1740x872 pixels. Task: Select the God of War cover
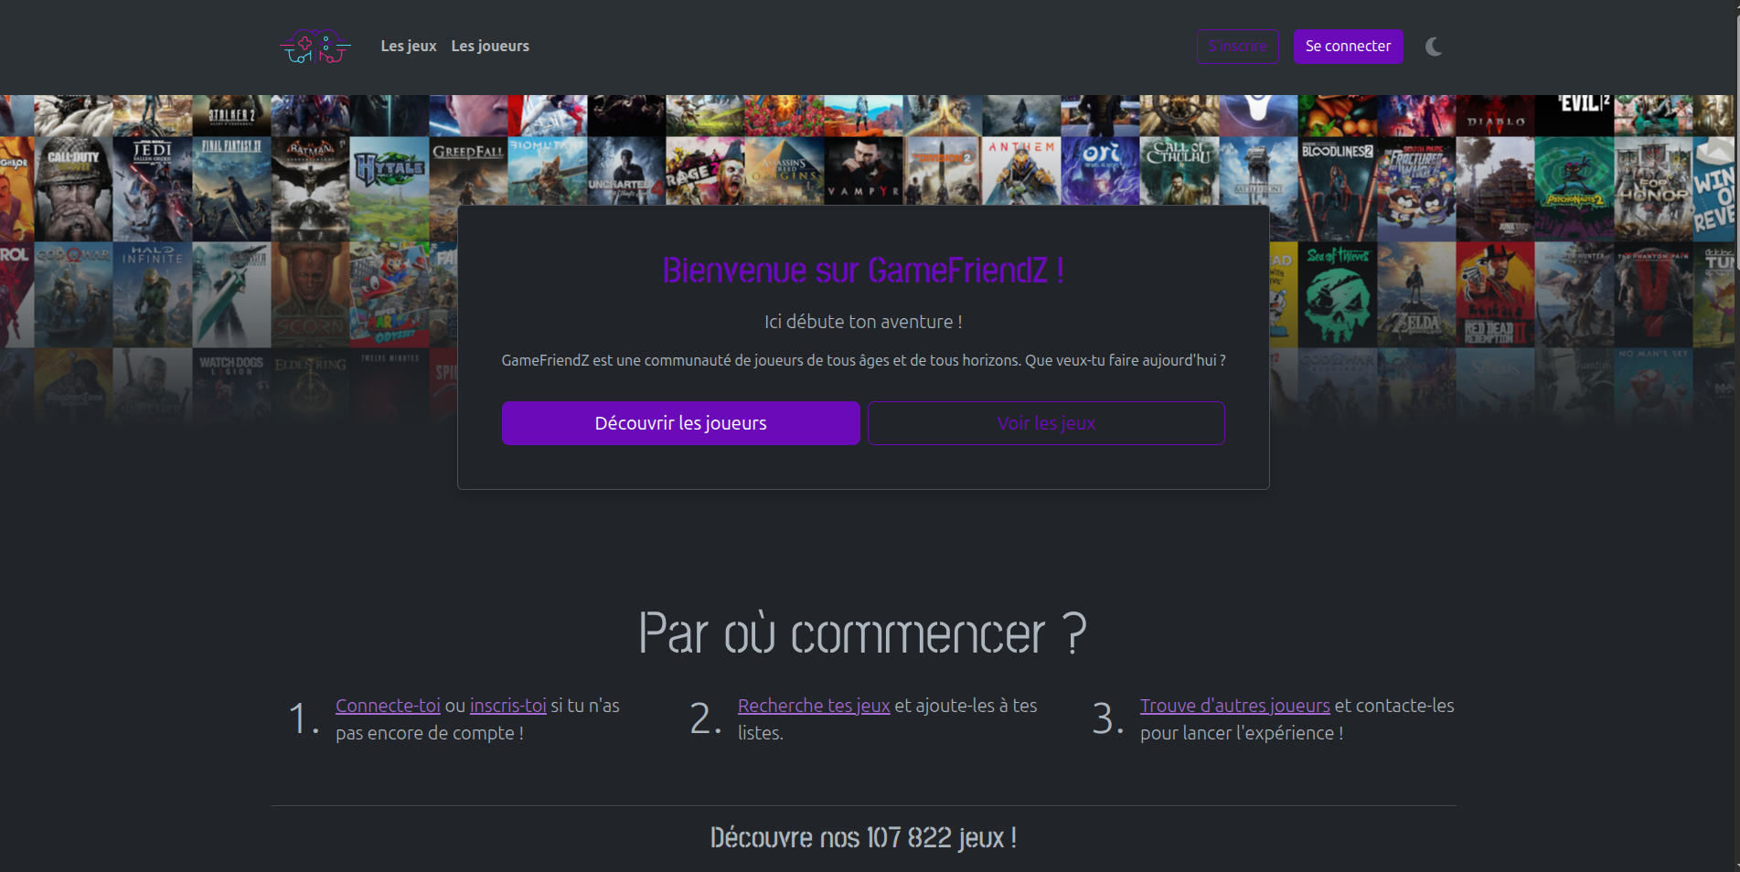[73, 294]
